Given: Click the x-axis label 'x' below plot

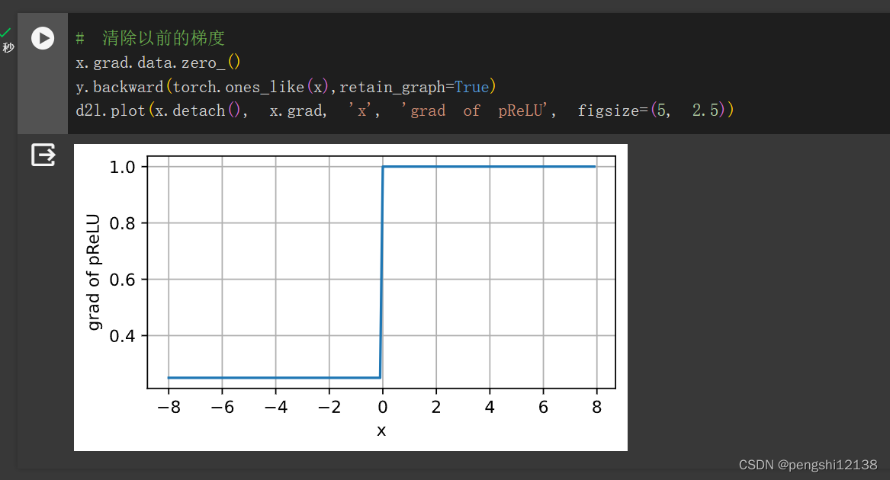Looking at the screenshot, I should click(x=381, y=430).
